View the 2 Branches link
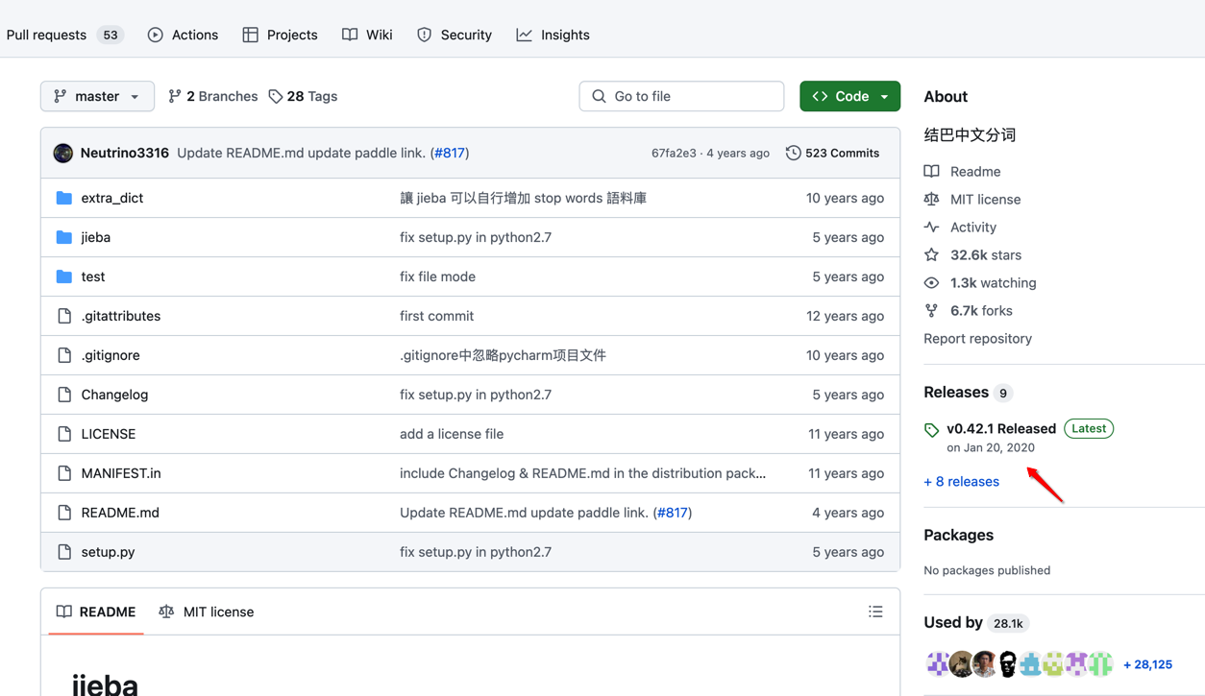The height and width of the screenshot is (696, 1205). pyautogui.click(x=212, y=96)
